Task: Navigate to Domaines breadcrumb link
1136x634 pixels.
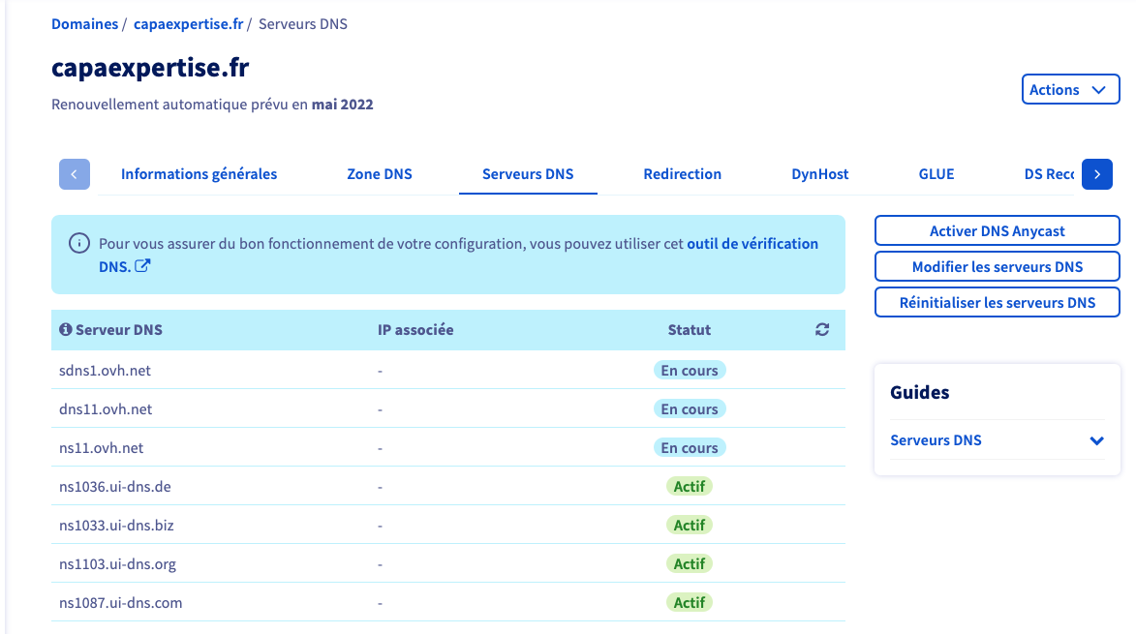Action: point(84,24)
